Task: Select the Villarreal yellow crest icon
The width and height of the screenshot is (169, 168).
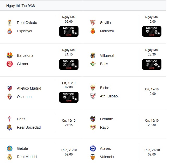Action: 93,55
